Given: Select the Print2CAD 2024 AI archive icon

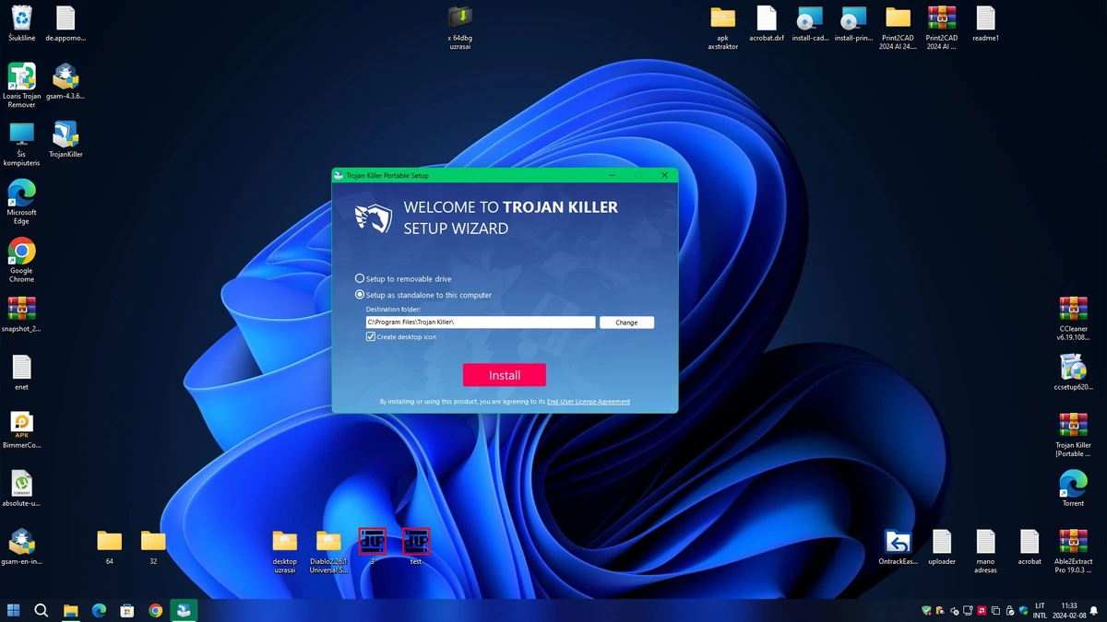Looking at the screenshot, I should (x=942, y=28).
